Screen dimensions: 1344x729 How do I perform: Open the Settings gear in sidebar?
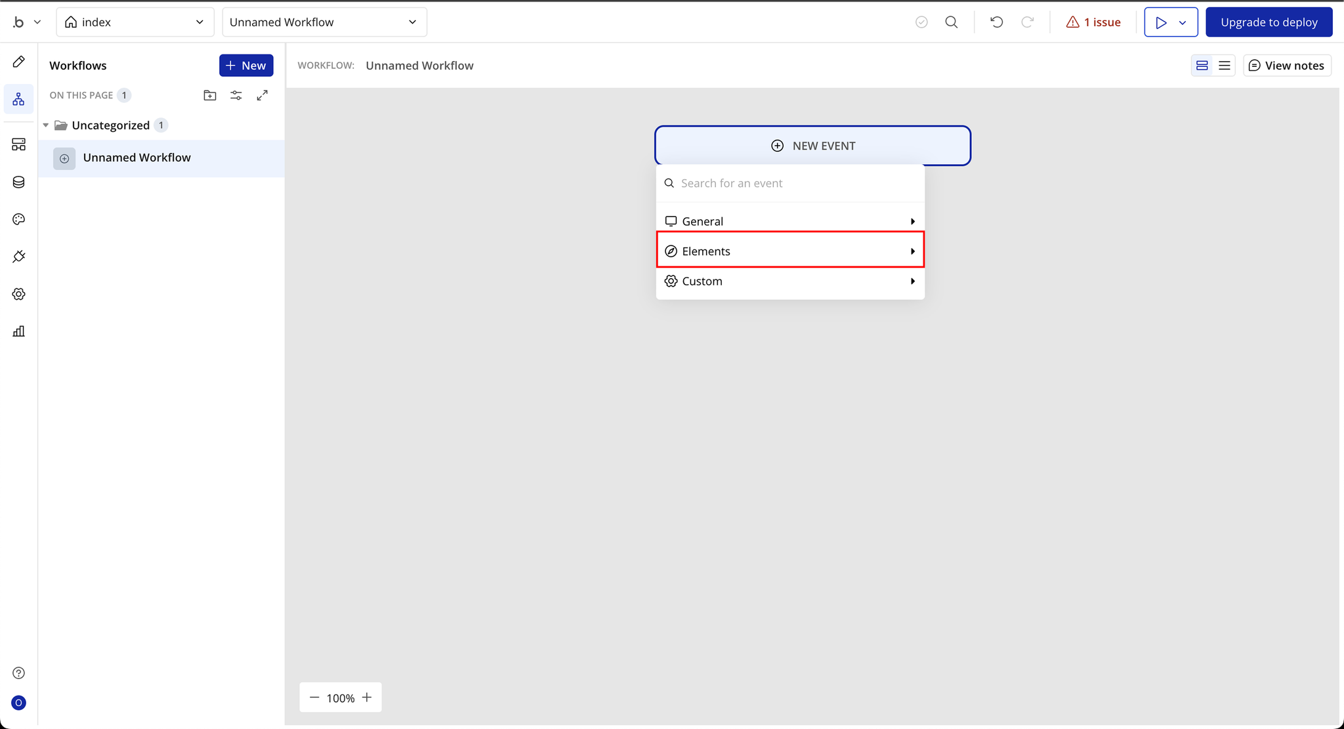pos(18,294)
